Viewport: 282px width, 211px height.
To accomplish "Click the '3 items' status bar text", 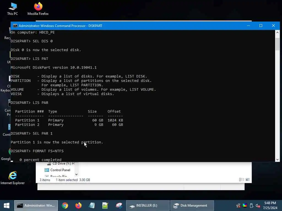I will point(45,180).
